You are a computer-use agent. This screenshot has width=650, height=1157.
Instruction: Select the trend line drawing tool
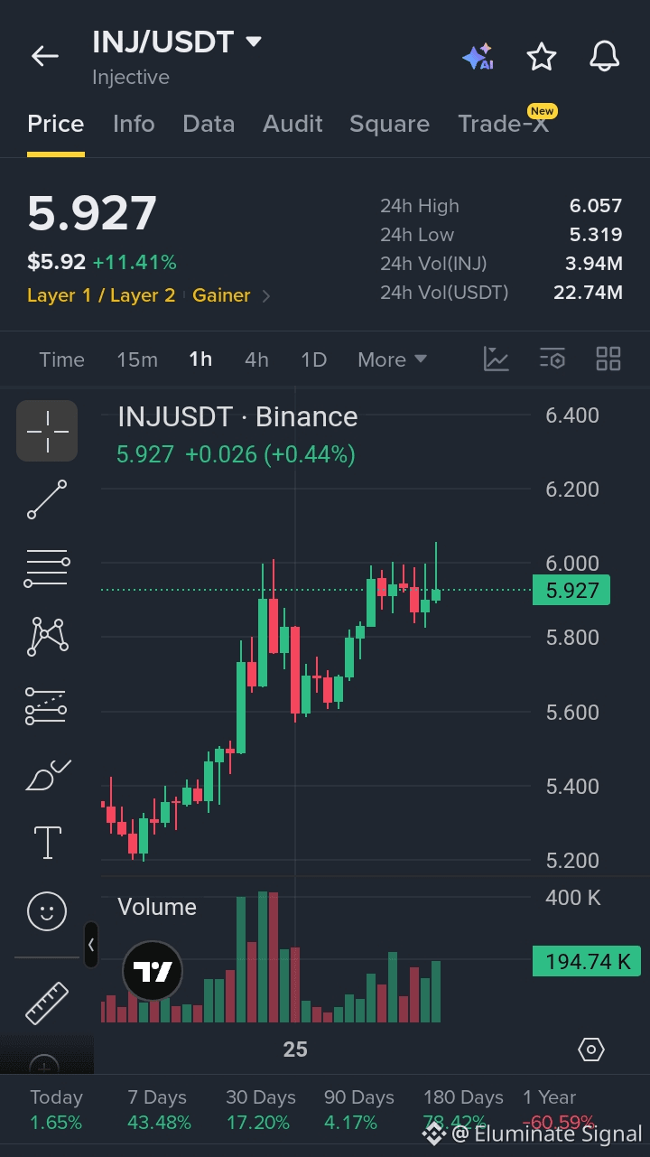coord(47,499)
